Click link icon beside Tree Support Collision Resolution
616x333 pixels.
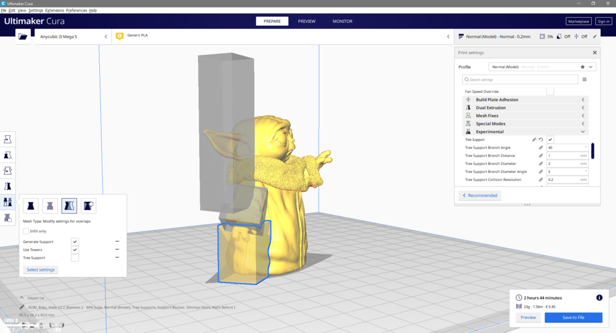pyautogui.click(x=541, y=180)
